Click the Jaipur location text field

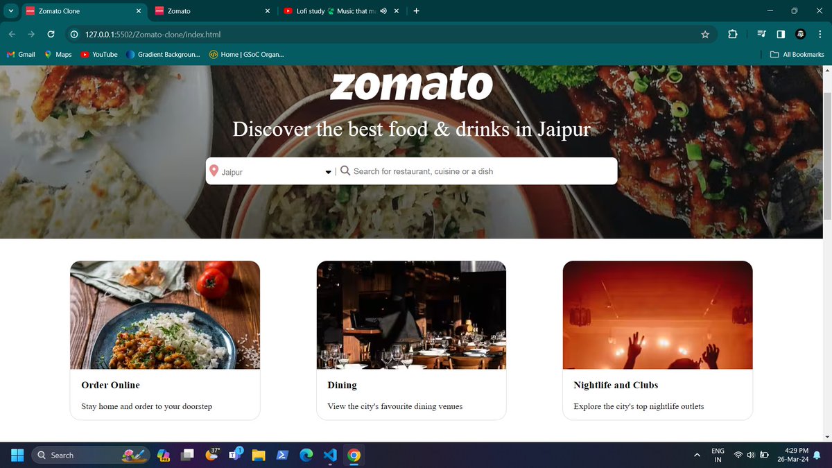(x=272, y=172)
